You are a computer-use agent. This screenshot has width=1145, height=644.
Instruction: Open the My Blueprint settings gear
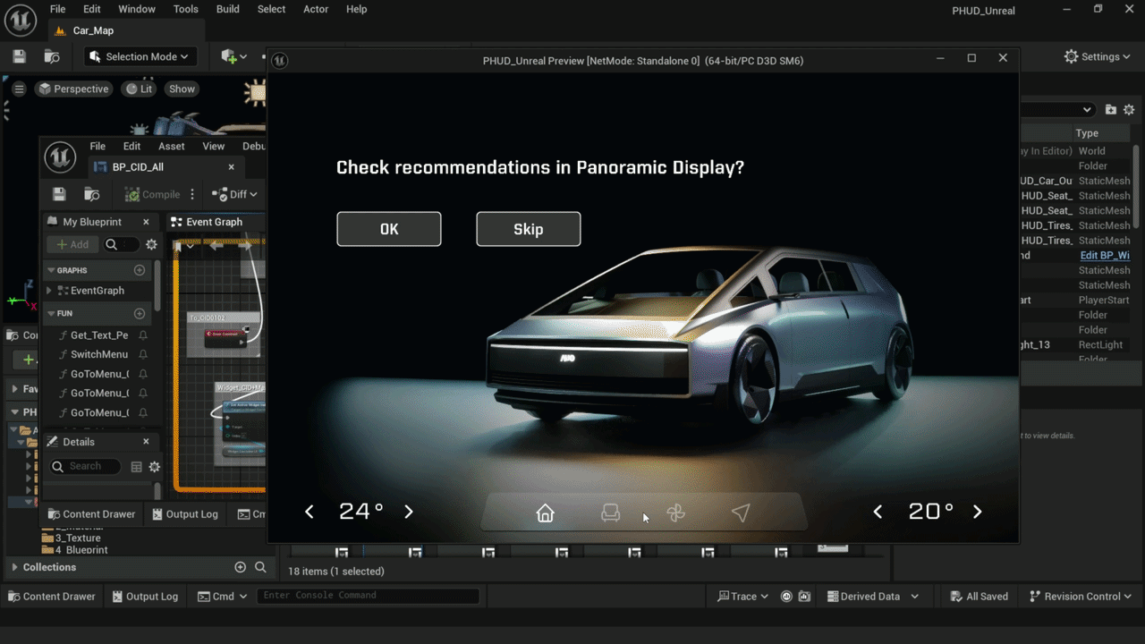151,244
